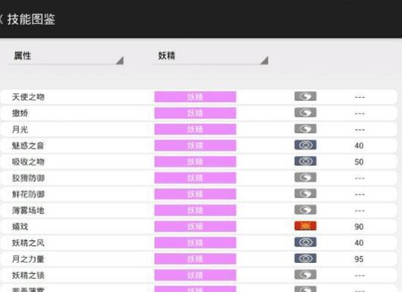Click special category icon for 妖精之风
Image resolution: width=402 pixels, height=292 pixels.
(x=306, y=242)
